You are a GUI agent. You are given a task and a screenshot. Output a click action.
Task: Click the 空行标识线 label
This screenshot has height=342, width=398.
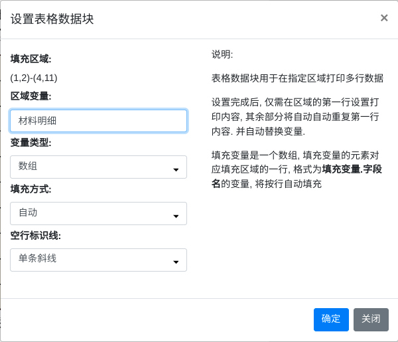(36, 235)
